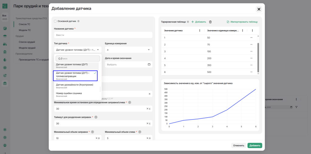This screenshot has height=154, width=311.
Task: Open row actions for value 200 row
Action: 251,58
